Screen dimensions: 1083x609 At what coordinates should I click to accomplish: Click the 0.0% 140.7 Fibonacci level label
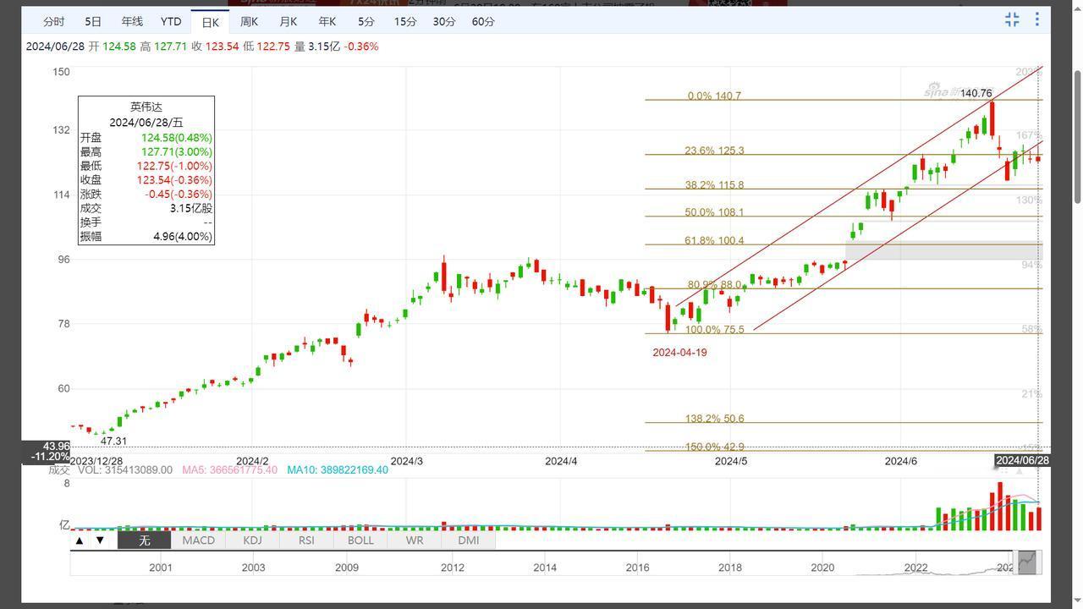[x=714, y=96]
